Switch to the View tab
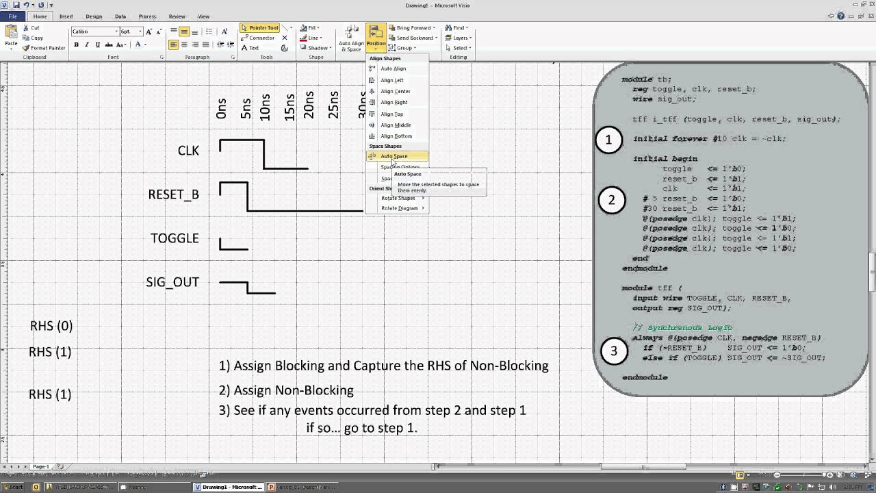The width and height of the screenshot is (876, 493). click(203, 16)
